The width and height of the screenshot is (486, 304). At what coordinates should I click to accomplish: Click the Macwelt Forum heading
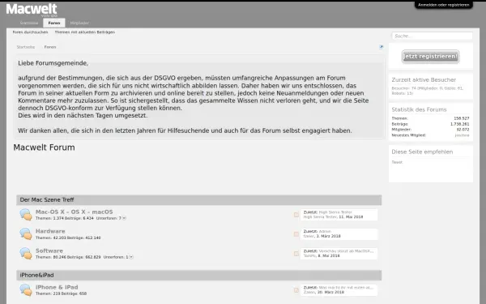click(44, 148)
